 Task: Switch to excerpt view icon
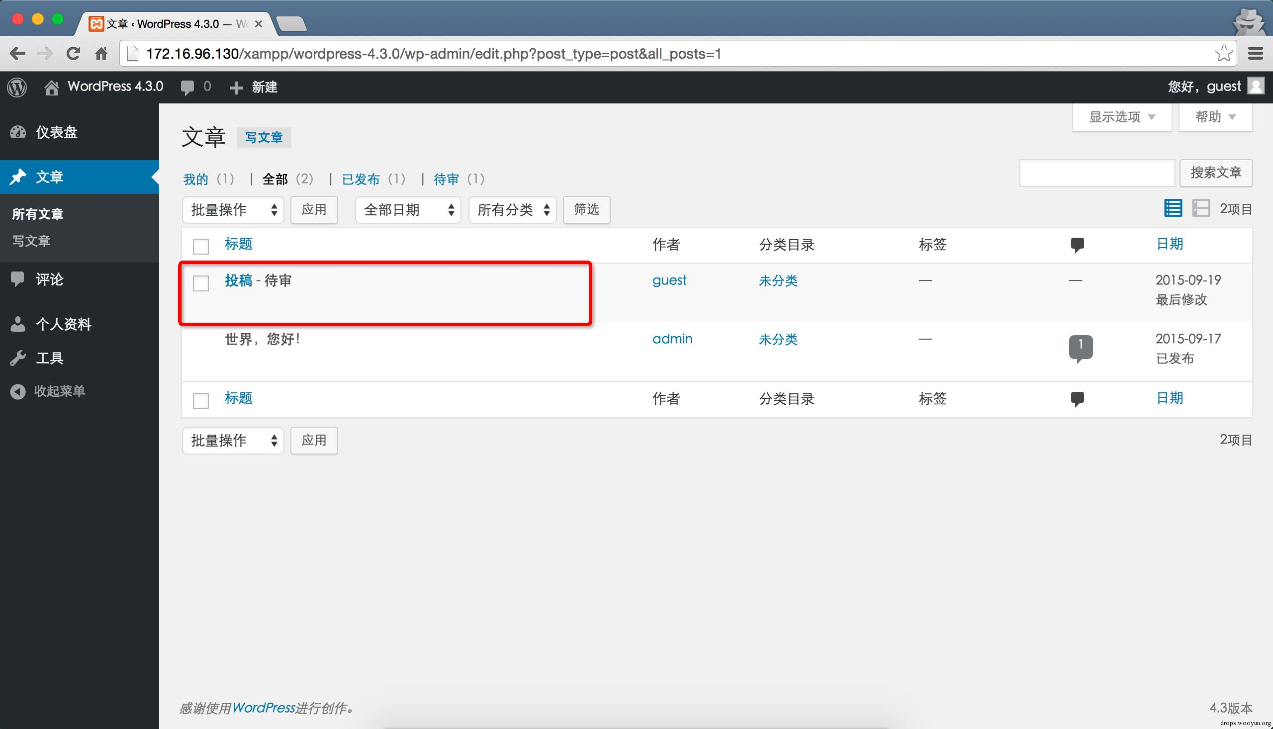1200,208
